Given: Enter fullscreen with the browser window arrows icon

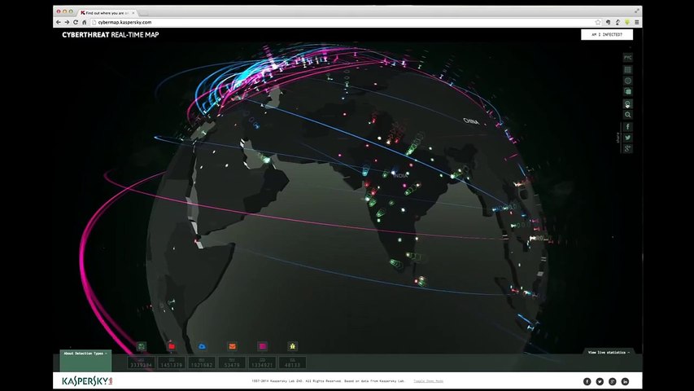Looking at the screenshot, I should (x=637, y=11).
